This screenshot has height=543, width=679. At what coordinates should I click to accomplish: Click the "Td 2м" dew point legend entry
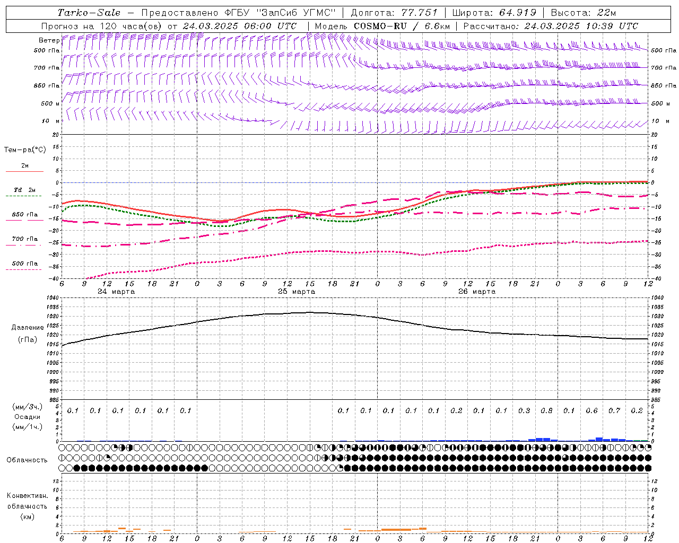[x=25, y=190]
